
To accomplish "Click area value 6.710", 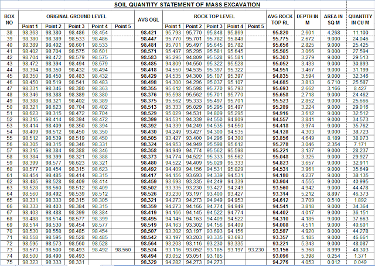I will point(333,82).
